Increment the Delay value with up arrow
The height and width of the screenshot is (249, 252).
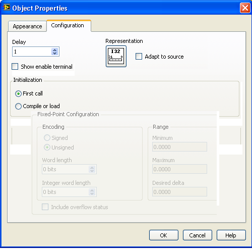click(x=54, y=50)
